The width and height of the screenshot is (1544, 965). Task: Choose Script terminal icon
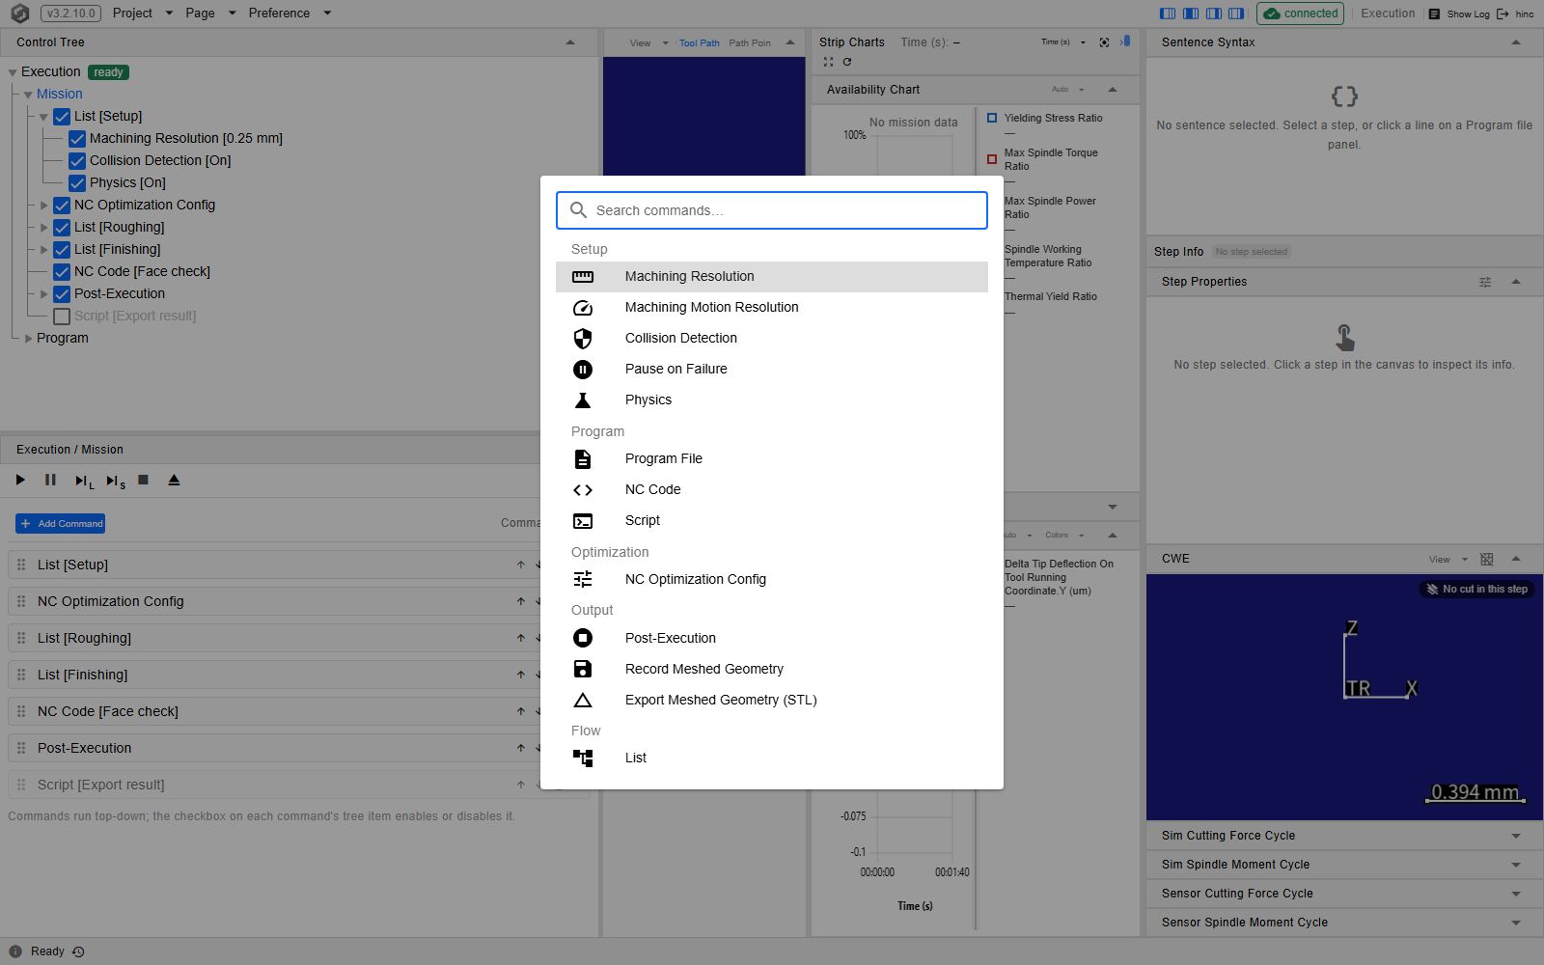click(583, 521)
